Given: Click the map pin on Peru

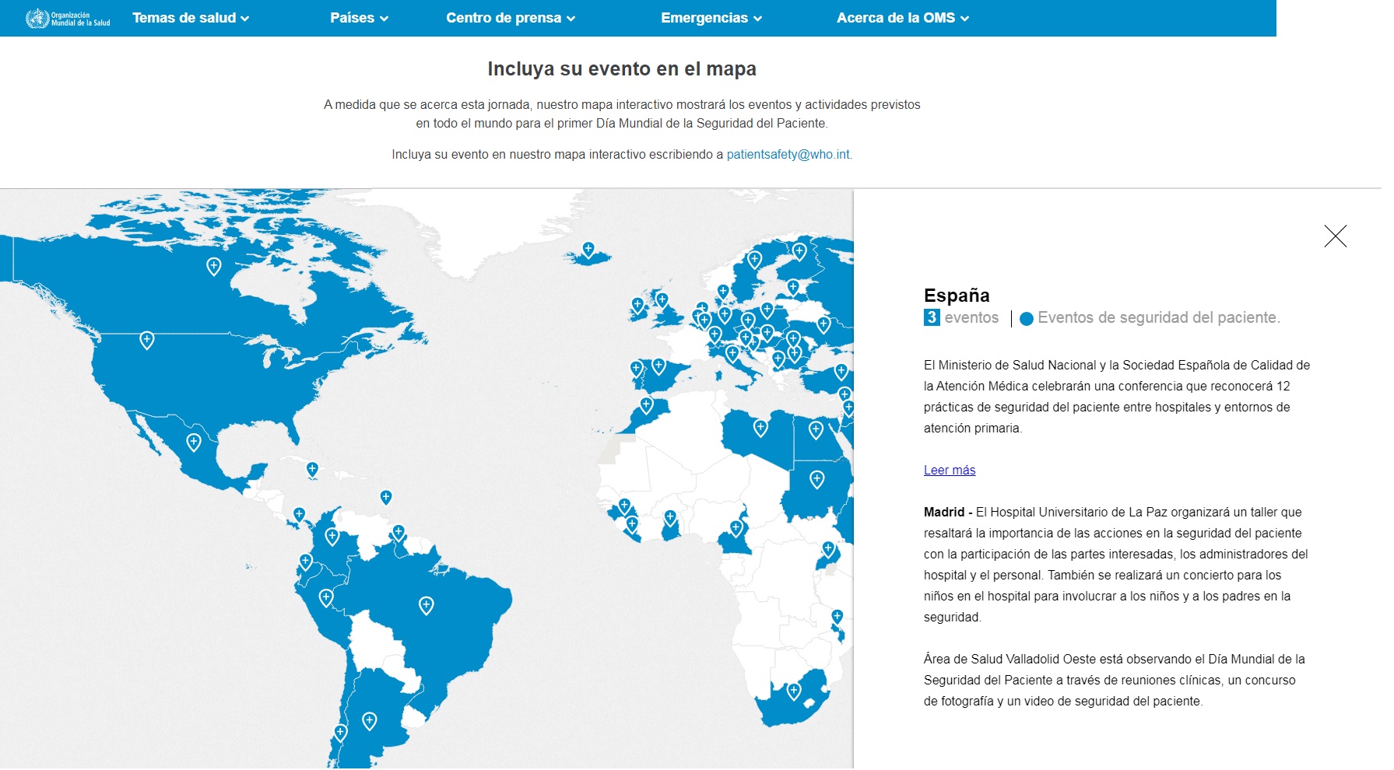Looking at the screenshot, I should 326,597.
